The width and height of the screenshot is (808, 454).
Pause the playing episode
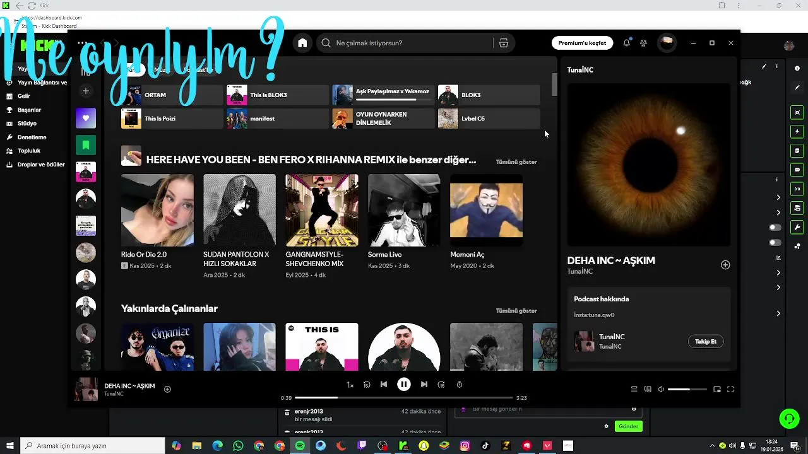click(x=404, y=385)
